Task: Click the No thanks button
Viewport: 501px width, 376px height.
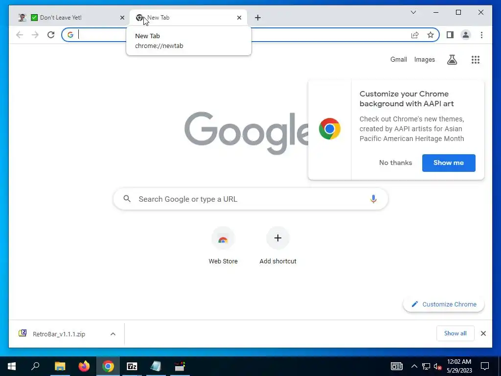Action: (395, 163)
